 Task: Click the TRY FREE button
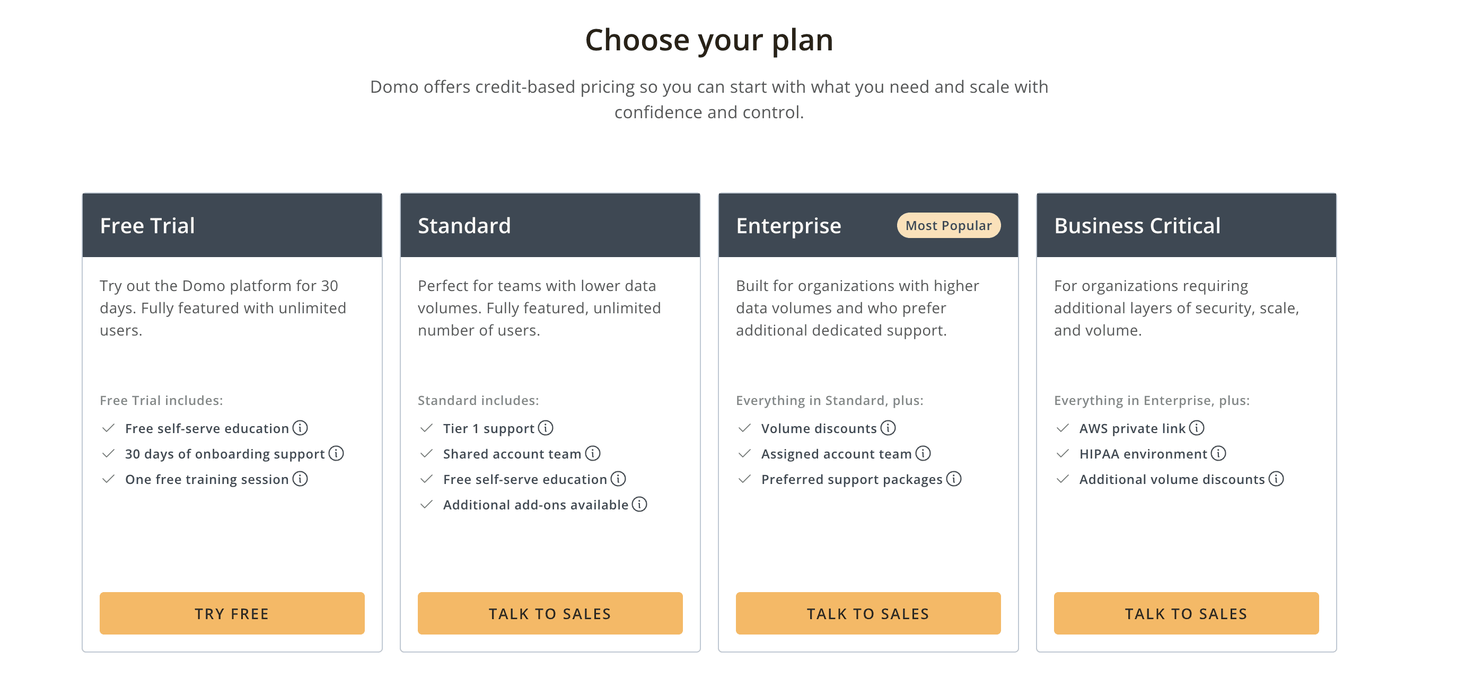point(232,613)
